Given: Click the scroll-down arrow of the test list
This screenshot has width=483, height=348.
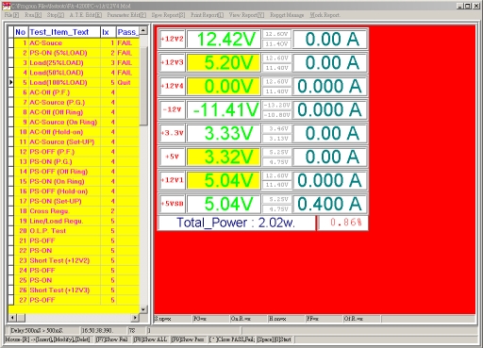Looking at the screenshot, I should (x=143, y=309).
